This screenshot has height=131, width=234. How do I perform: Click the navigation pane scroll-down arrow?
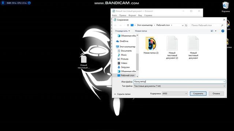pyautogui.click(x=137, y=76)
